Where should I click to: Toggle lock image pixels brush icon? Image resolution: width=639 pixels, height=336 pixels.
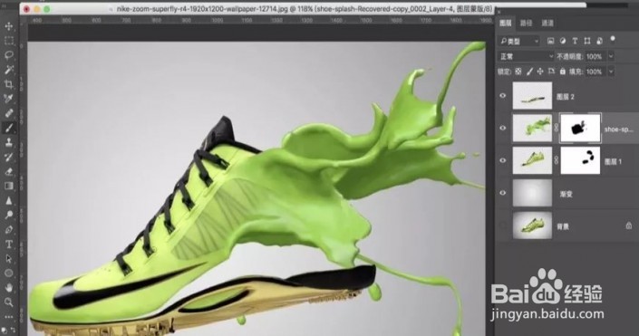pyautogui.click(x=529, y=72)
